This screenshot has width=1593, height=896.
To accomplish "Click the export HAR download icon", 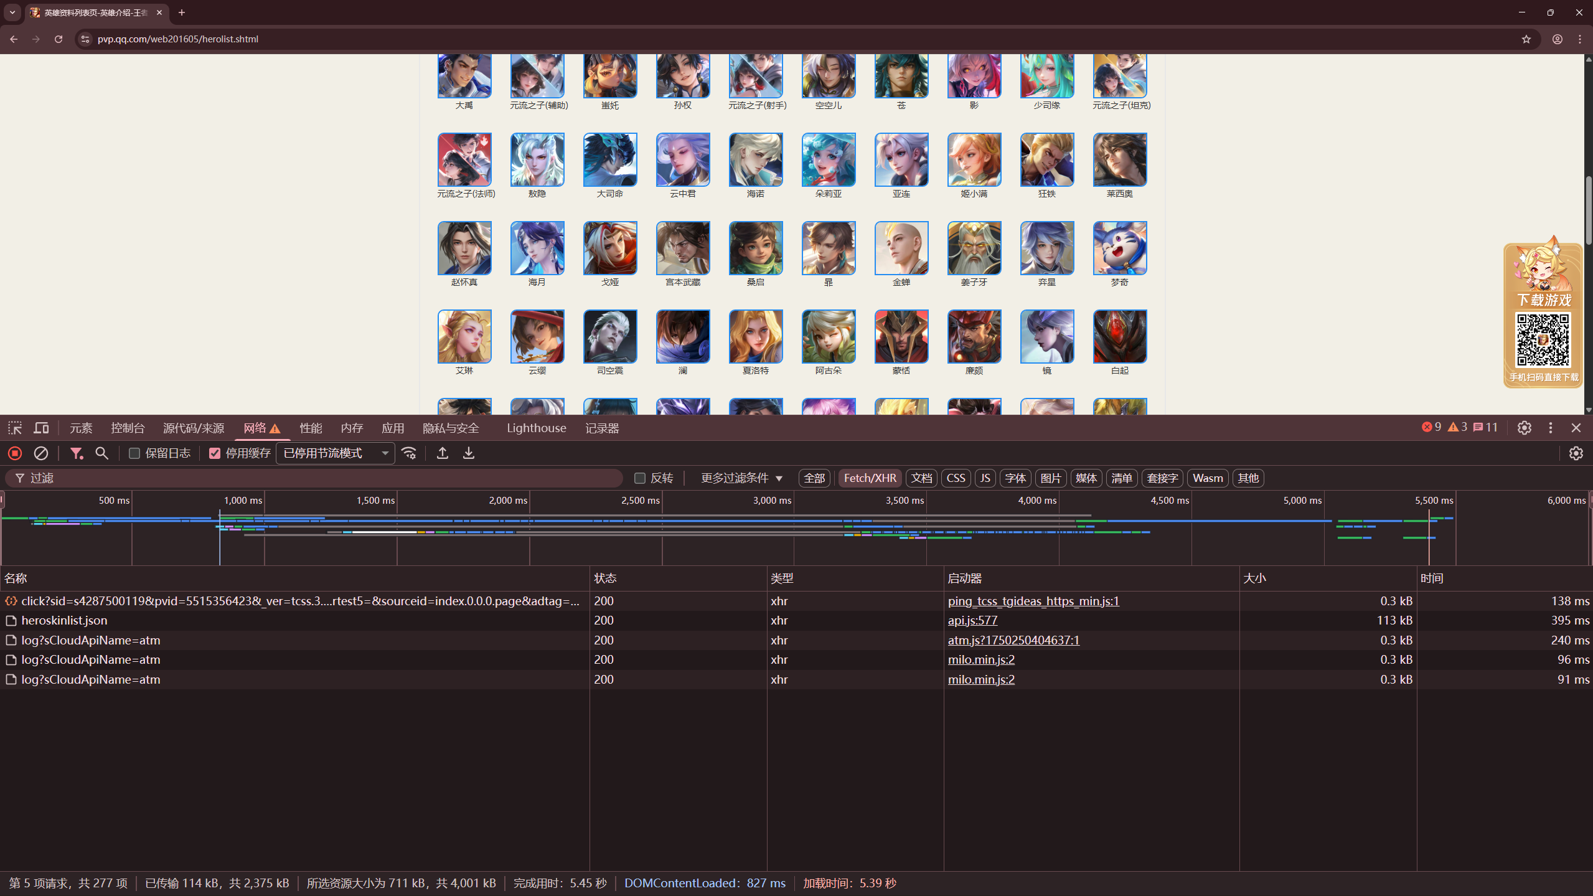I will coord(469,453).
